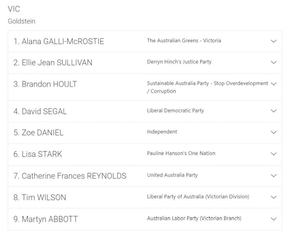Expand Zoe DANIEL row chevron
284x232 pixels.
tap(273, 132)
